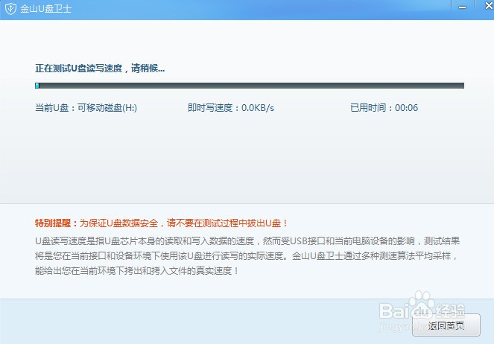Click the 金山U盘卫士 title text
Viewport: 494px width, 344px height.
(x=46, y=8)
